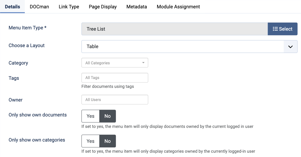
Task: Click the Owner All Users field
Action: [x=115, y=100]
